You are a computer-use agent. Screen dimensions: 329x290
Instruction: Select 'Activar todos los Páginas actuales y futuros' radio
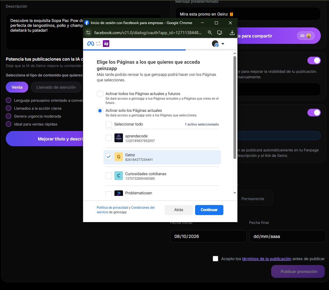[100, 94]
